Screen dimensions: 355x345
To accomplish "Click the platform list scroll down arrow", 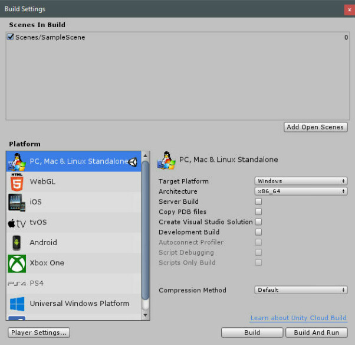I will point(145,315).
